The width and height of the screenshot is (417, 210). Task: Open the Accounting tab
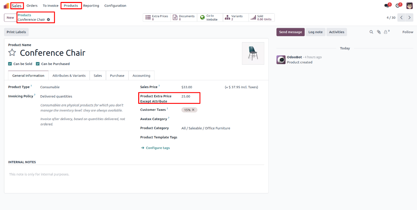(141, 76)
